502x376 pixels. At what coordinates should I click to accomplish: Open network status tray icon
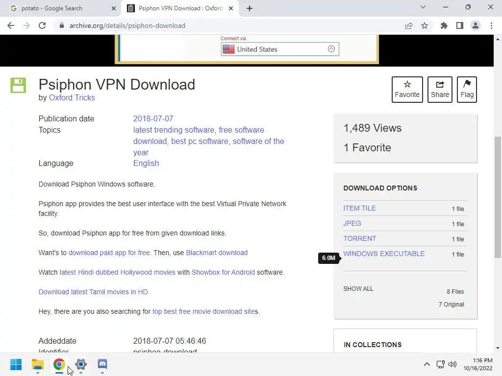point(441,364)
